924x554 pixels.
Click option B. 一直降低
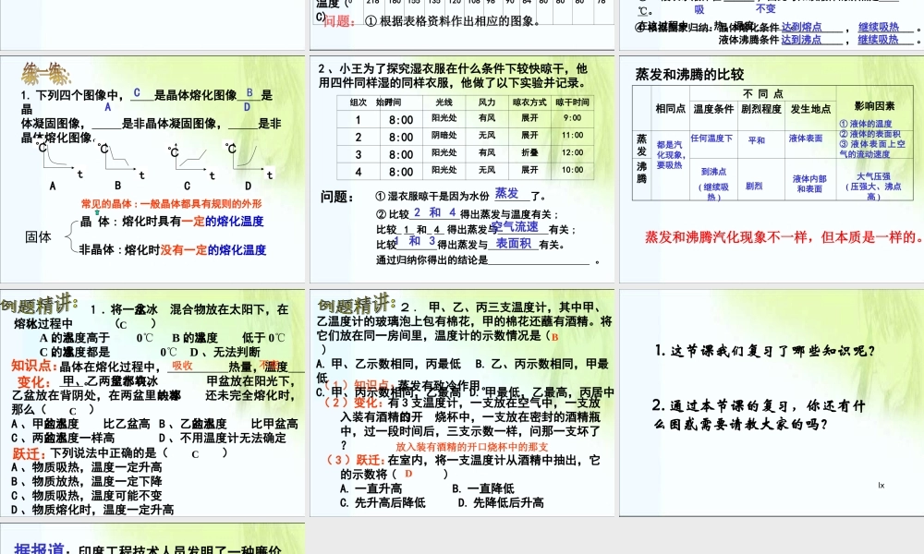pos(483,488)
